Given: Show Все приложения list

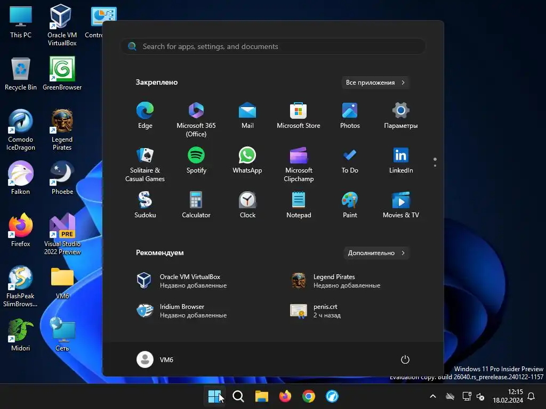Looking at the screenshot, I should click(375, 83).
